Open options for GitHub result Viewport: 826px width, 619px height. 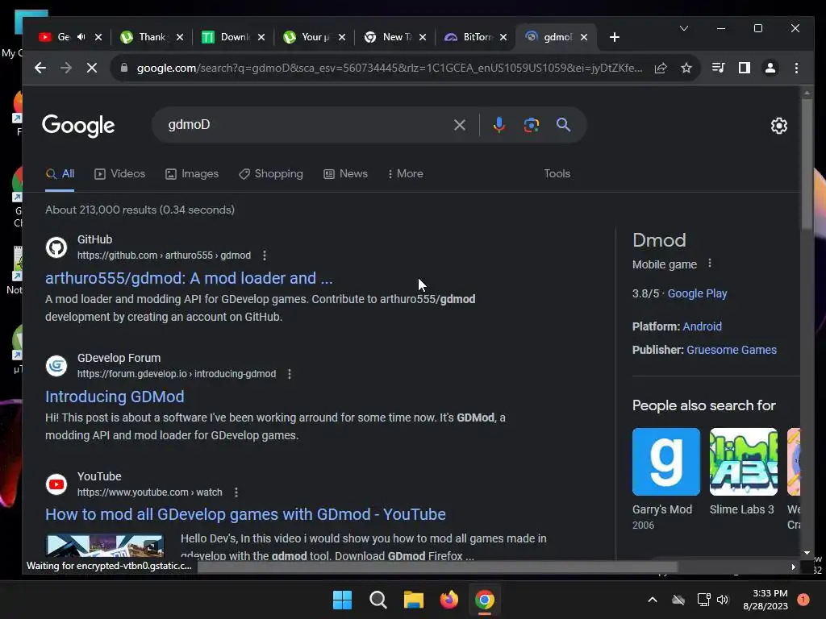pyautogui.click(x=265, y=255)
